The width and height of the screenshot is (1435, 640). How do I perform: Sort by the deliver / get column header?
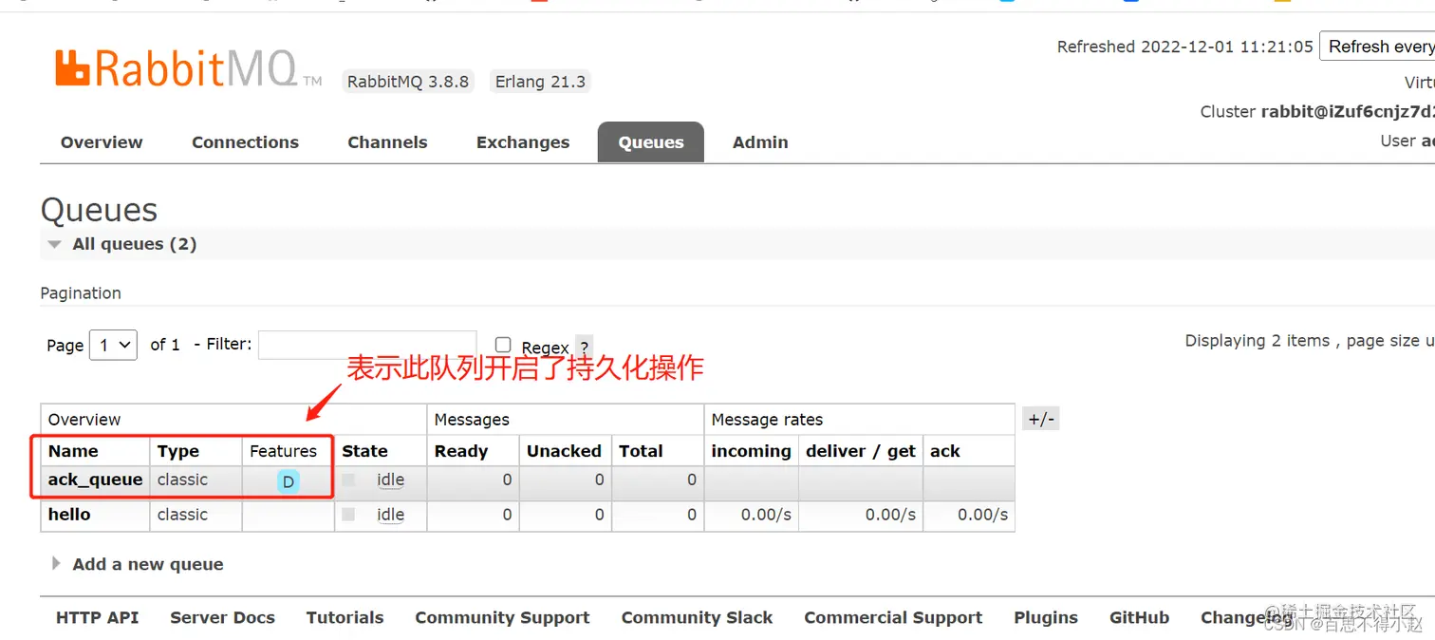click(861, 451)
